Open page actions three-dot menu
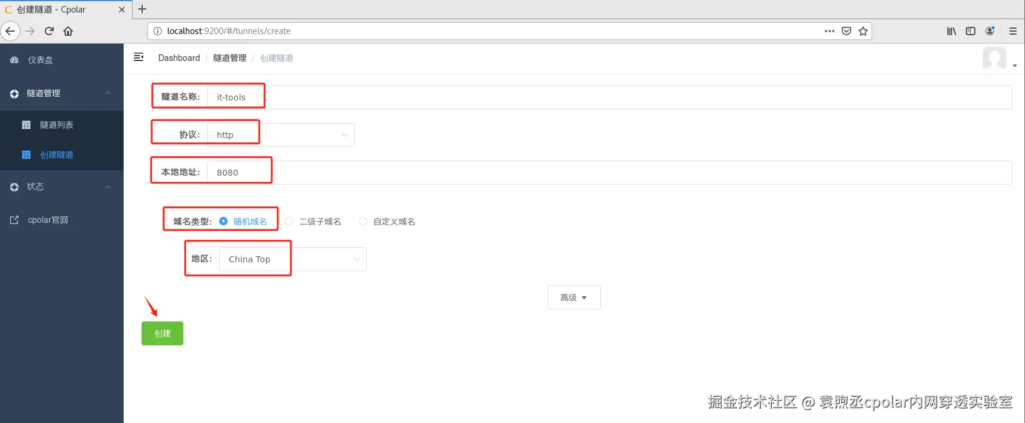 pos(830,31)
